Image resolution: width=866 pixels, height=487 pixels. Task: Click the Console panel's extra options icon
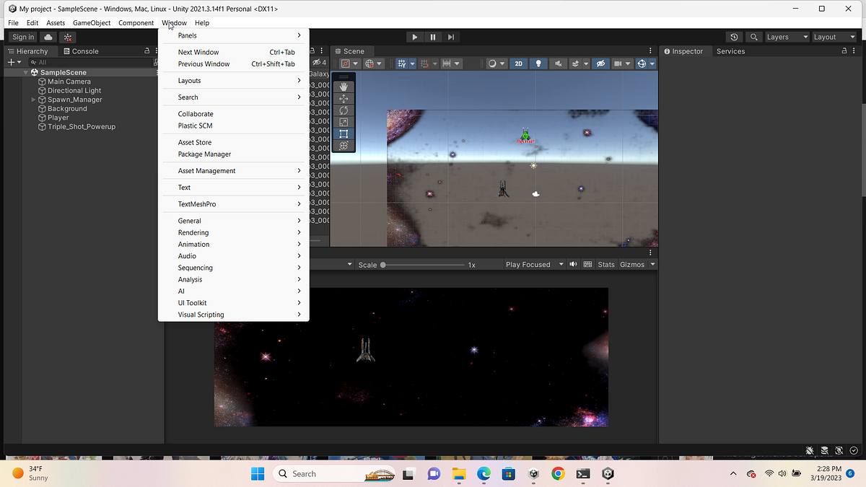pyautogui.click(x=155, y=51)
